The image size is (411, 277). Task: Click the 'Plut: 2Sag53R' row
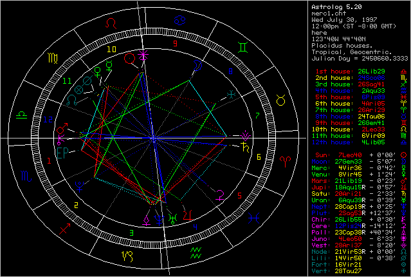tap(359, 213)
